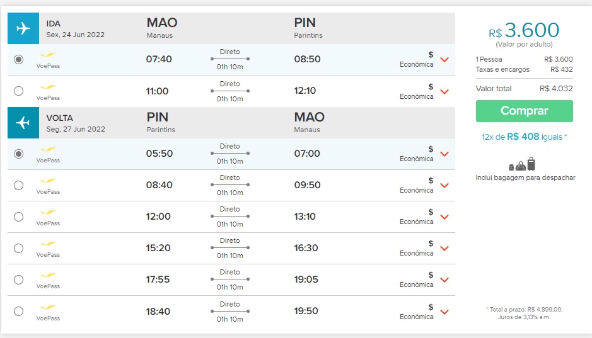592x338 pixels.
Task: Click the checked baggage luggage icon
Action: tap(522, 164)
